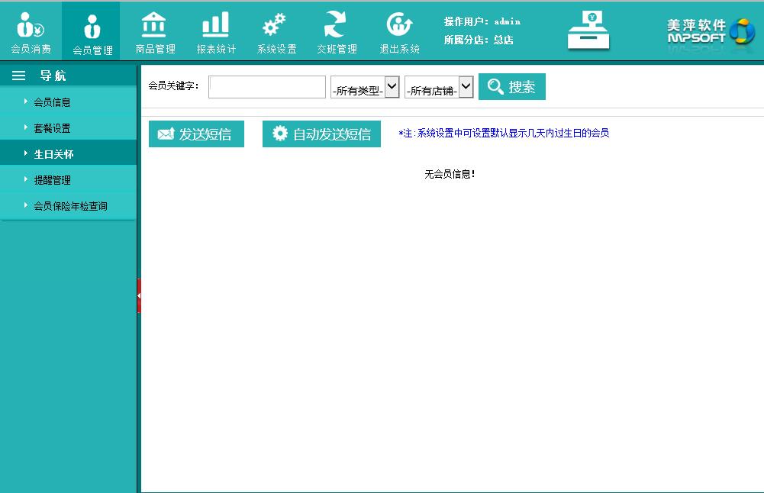Expand the 所有店铺 store dropdown
764x493 pixels.
[x=439, y=88]
